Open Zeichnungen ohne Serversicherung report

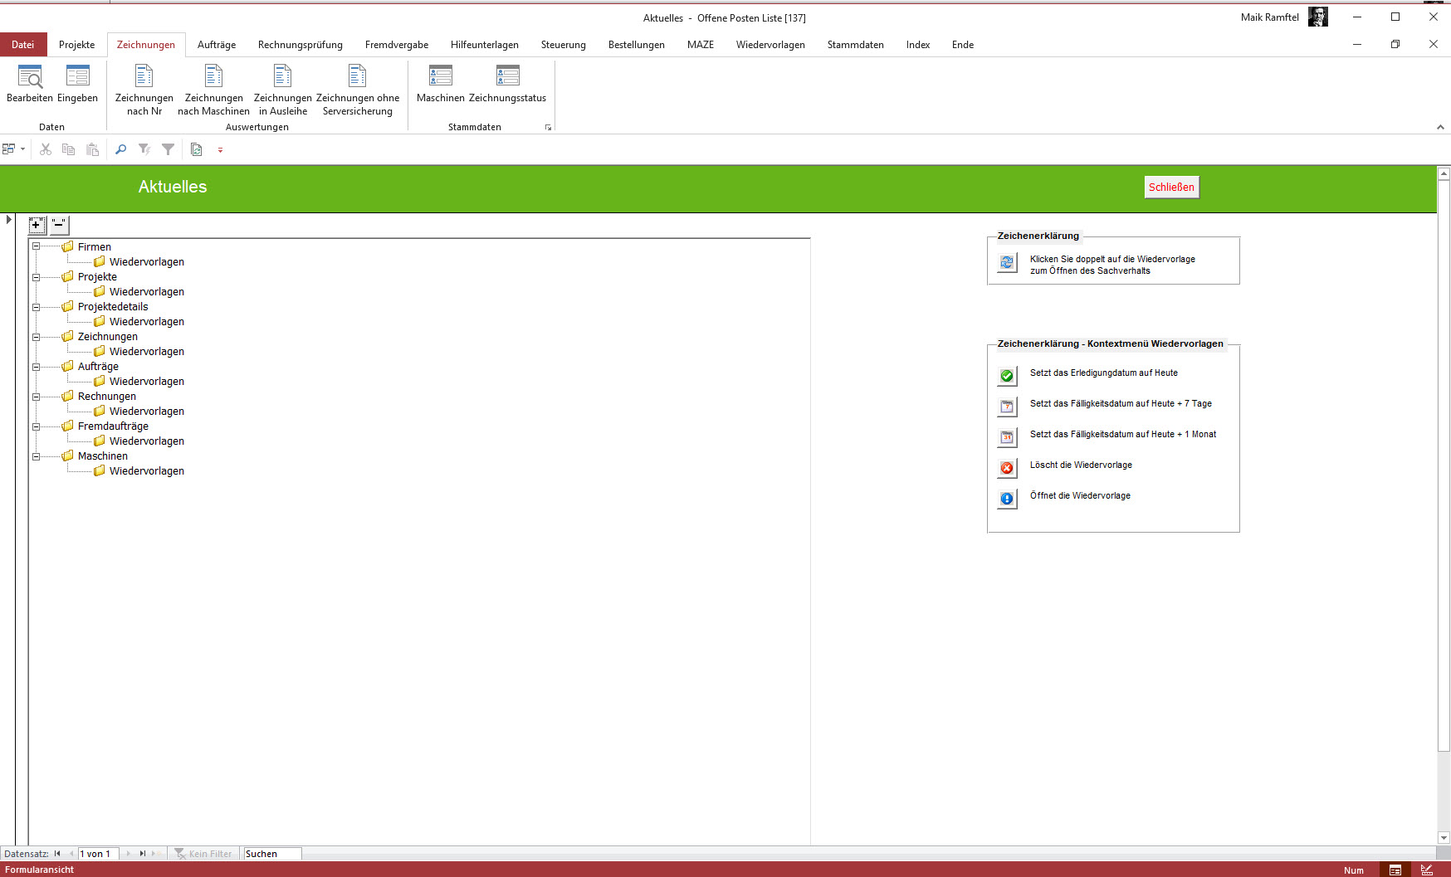[358, 90]
